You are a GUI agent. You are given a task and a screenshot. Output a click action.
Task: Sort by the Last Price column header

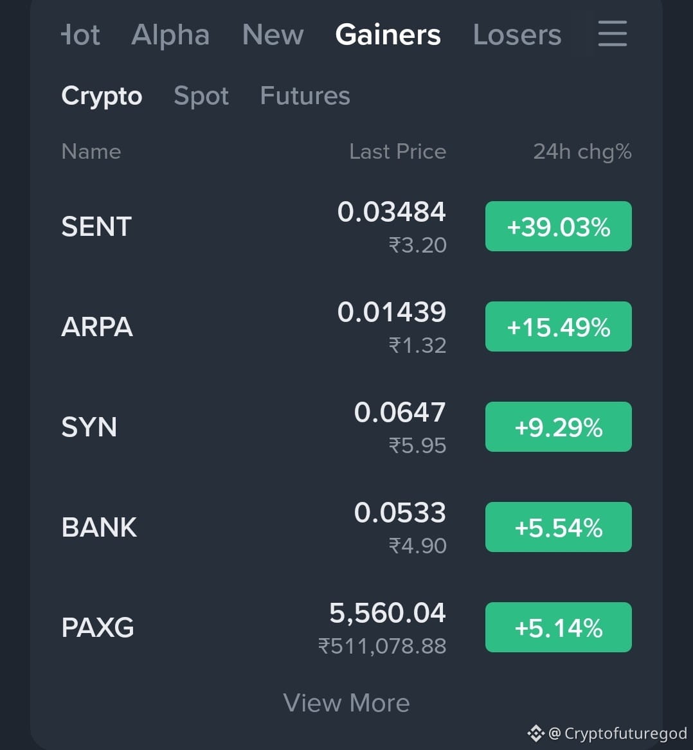pyautogui.click(x=398, y=152)
